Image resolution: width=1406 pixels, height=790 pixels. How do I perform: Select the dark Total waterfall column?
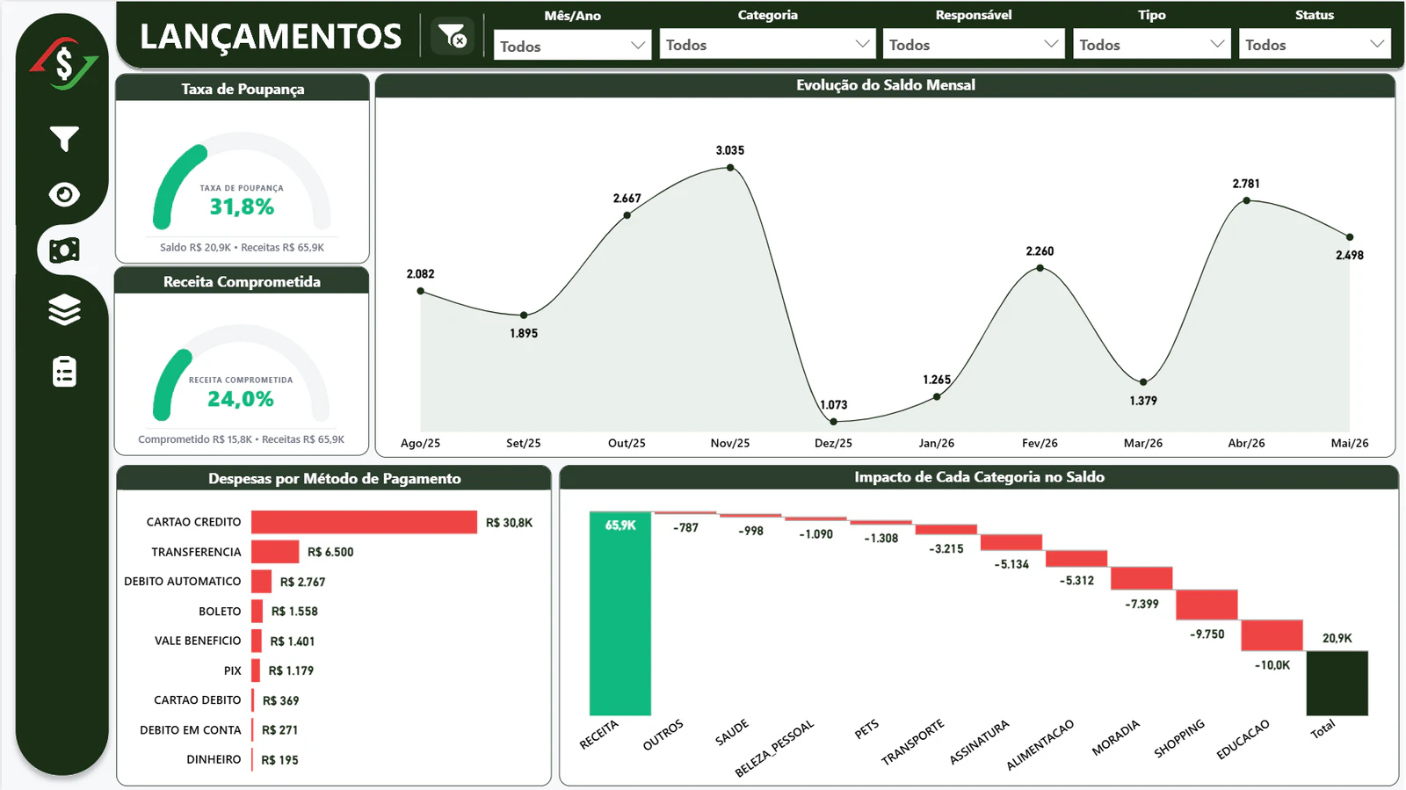(1337, 683)
